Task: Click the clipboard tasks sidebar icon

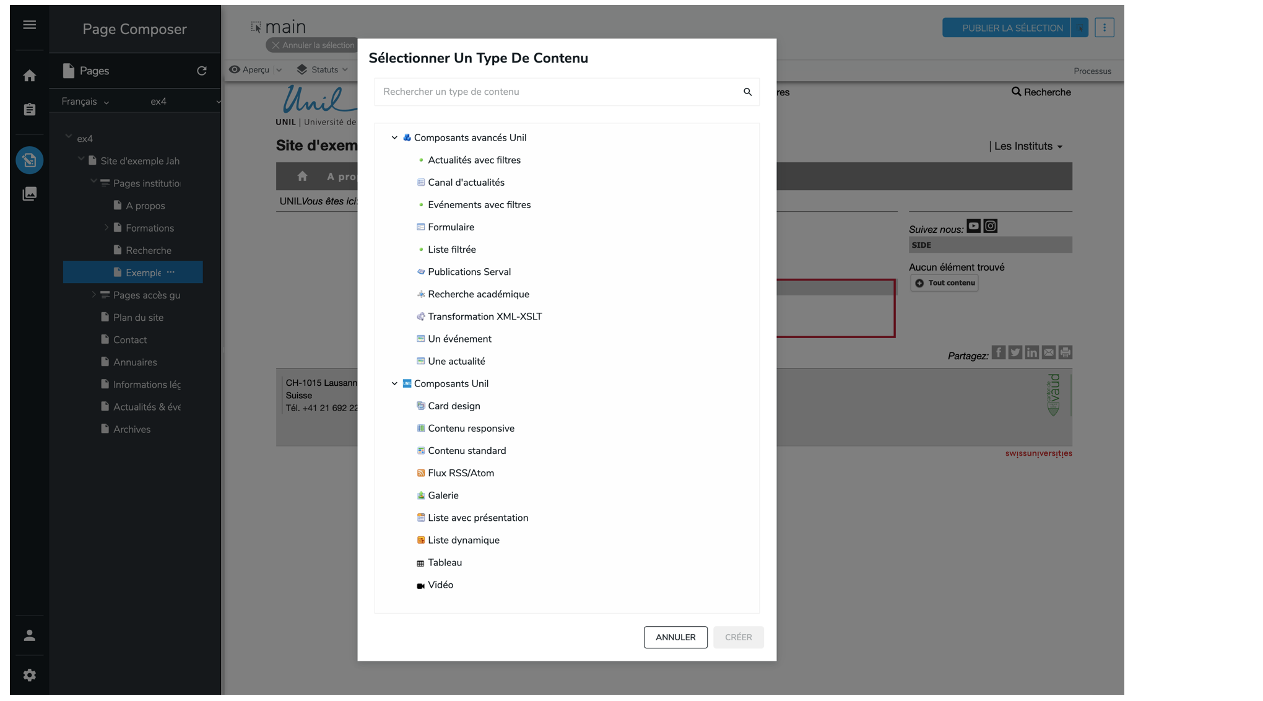Action: [29, 110]
